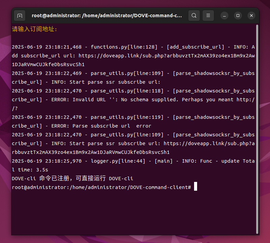Image resolution: width=270 pixels, height=243 pixels.
Task: Click the cursor at the shell prompt
Action: 195,187
